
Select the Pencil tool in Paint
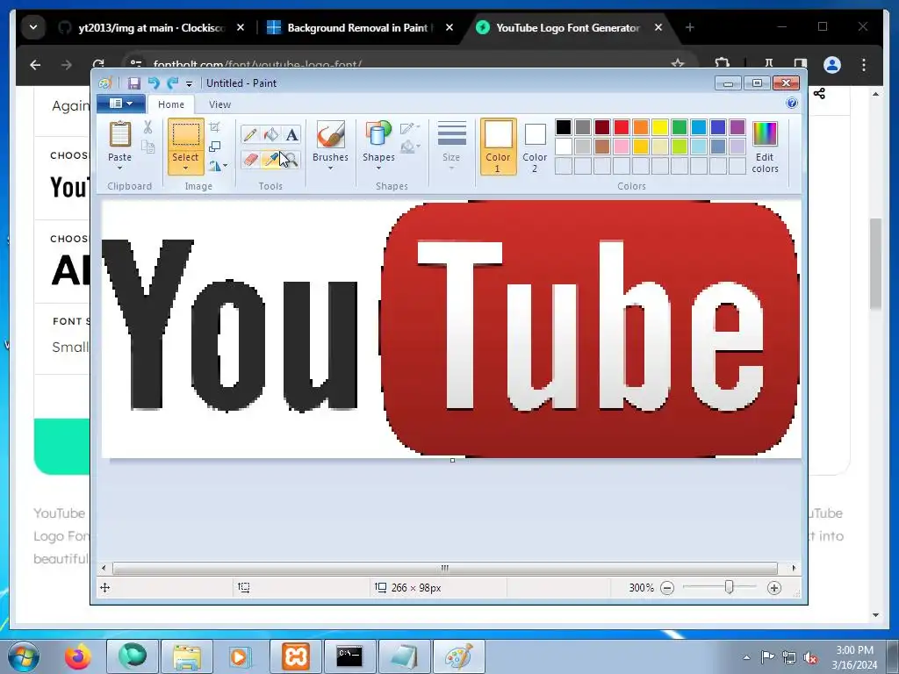pyautogui.click(x=250, y=134)
